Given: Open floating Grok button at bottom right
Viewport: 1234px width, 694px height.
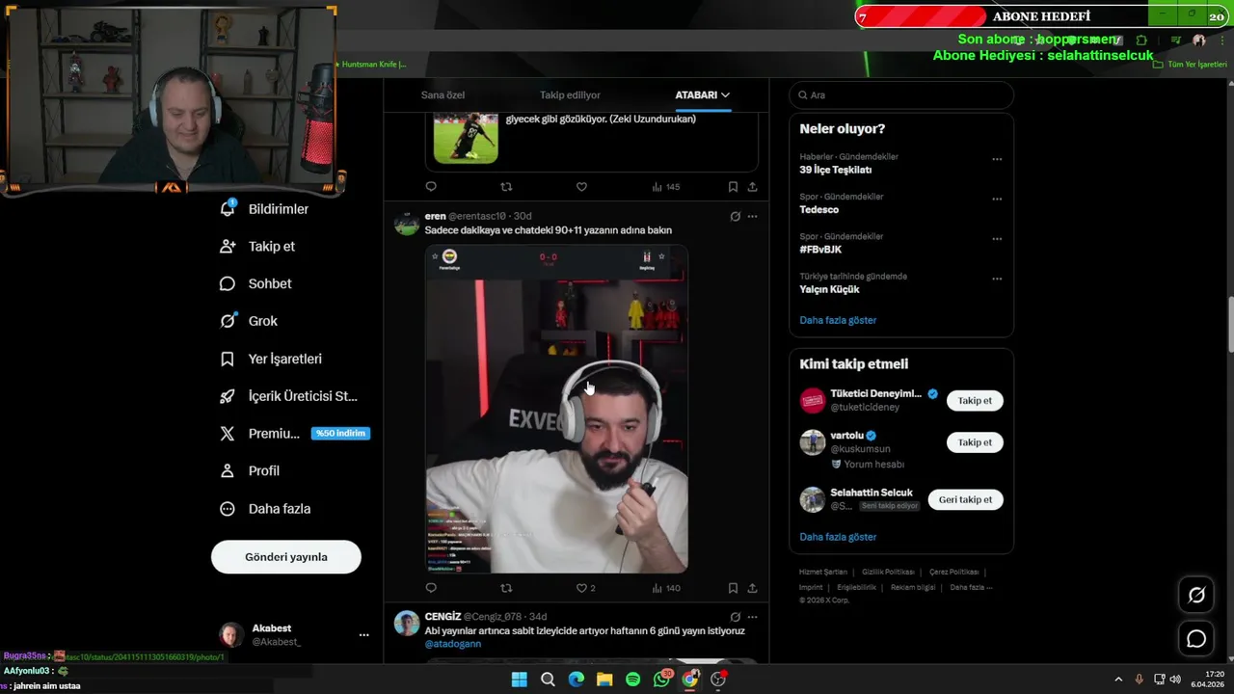Looking at the screenshot, I should click(x=1196, y=595).
